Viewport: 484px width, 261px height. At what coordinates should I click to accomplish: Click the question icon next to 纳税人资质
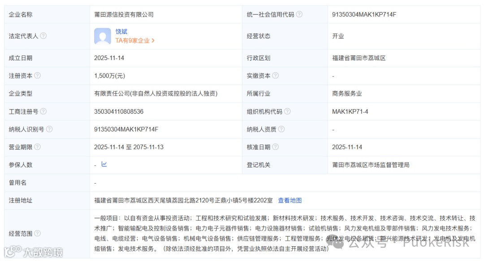[281, 129]
